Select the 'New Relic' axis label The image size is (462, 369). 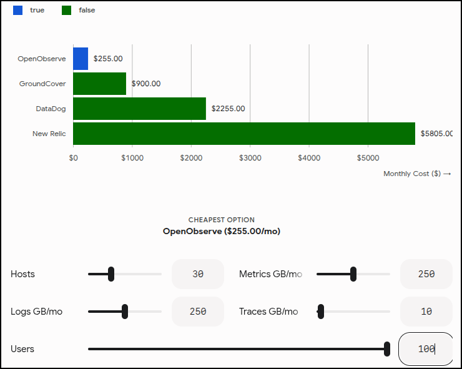pyautogui.click(x=49, y=134)
